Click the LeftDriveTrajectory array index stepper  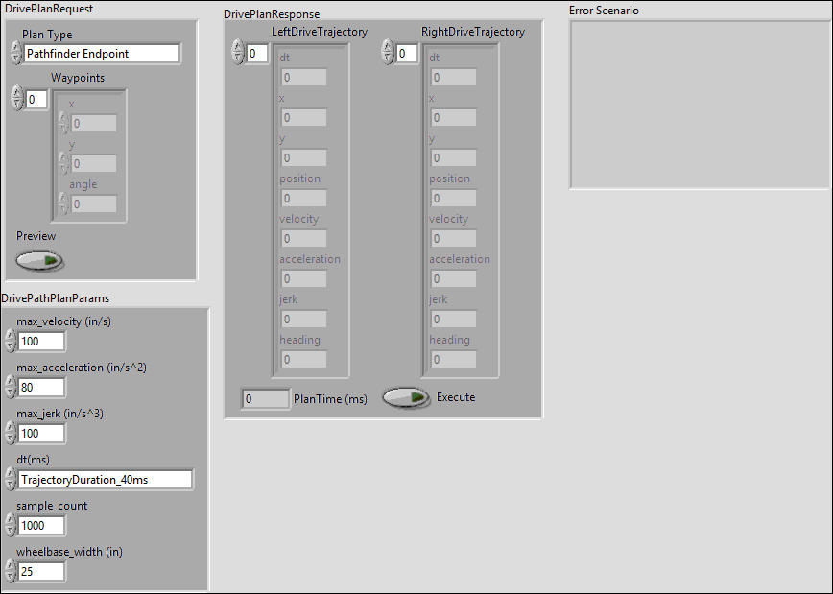pos(238,54)
